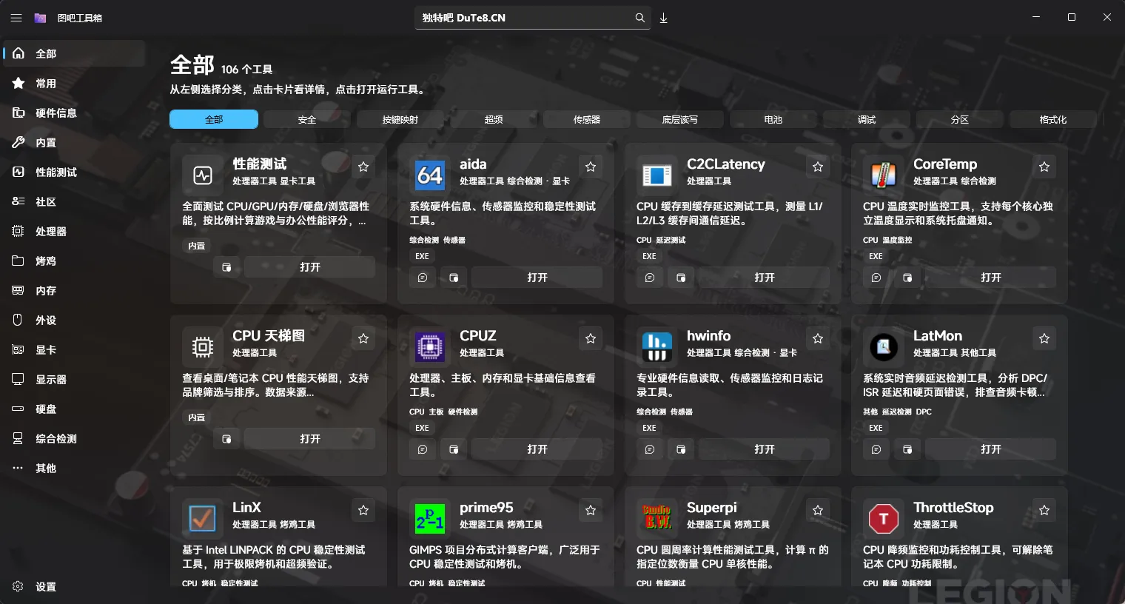Screen dimensions: 1125x604
Task: Click the hwinfo blue bars logo
Action: 657,347
